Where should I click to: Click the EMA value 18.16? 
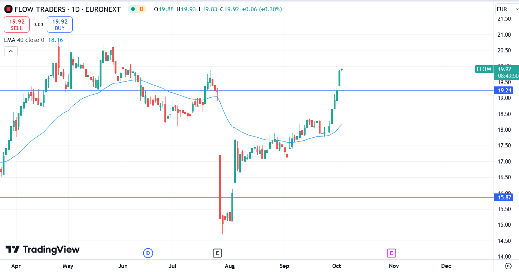pos(55,40)
